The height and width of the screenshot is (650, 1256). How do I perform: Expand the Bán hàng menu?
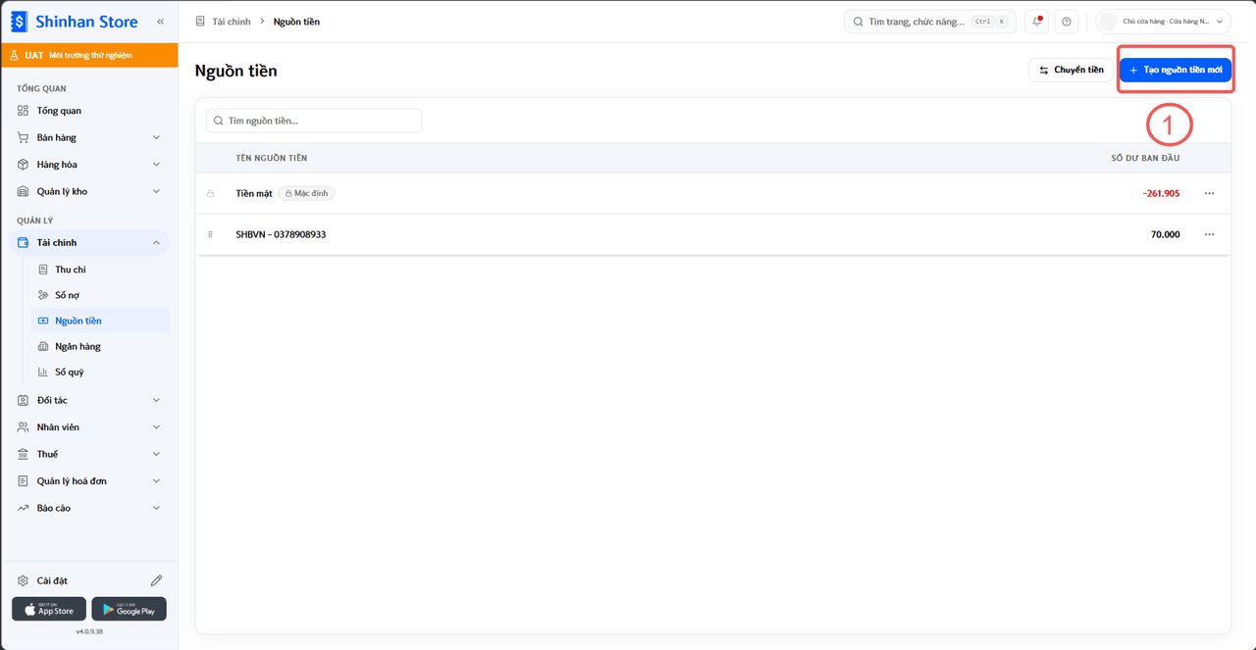click(x=89, y=137)
